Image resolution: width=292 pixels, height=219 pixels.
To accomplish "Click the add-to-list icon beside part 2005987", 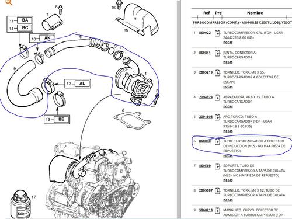I will pos(217,191).
